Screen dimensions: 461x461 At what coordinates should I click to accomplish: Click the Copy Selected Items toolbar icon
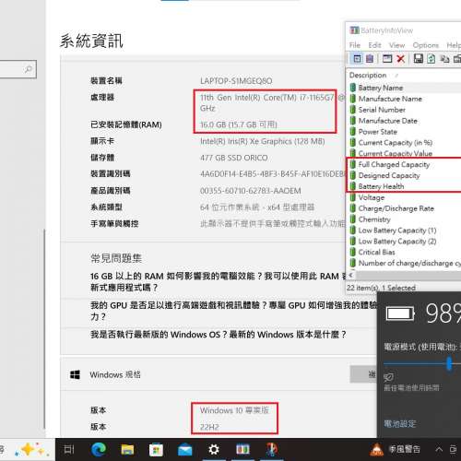[x=444, y=58]
